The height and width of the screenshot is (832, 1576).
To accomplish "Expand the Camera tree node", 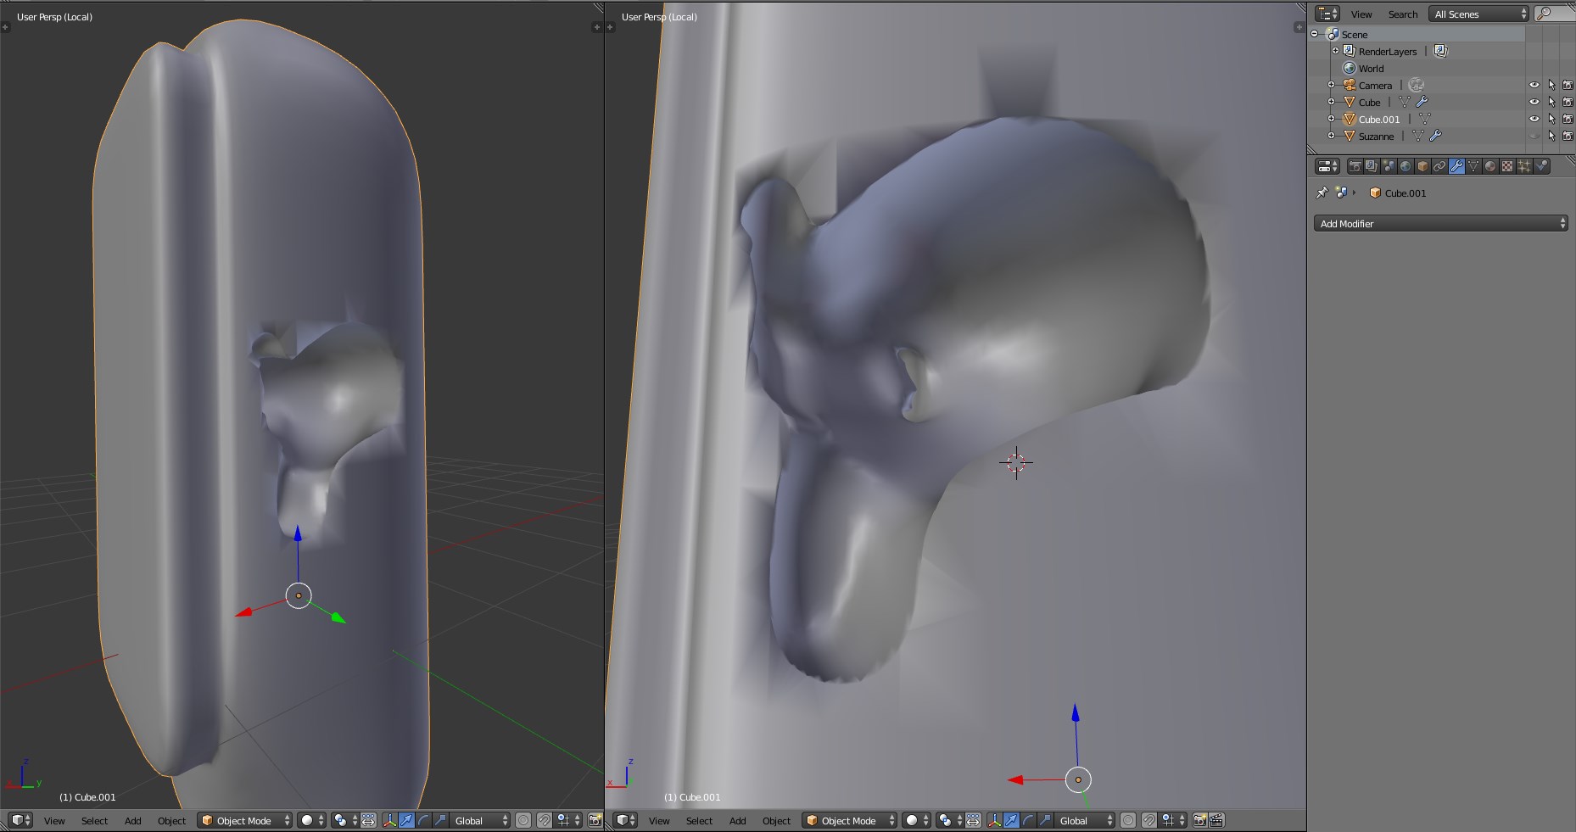I will 1331,85.
